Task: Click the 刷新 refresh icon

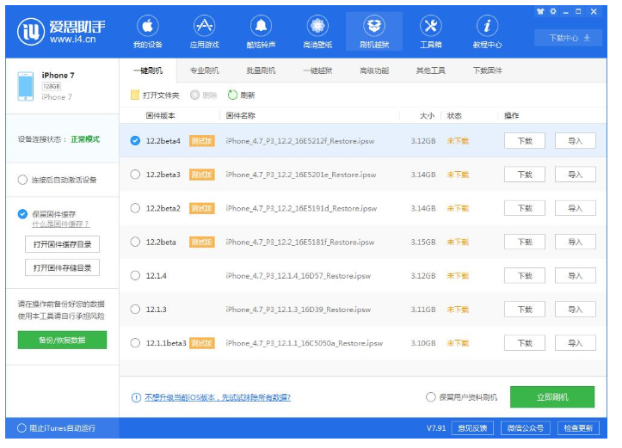Action: pos(232,95)
